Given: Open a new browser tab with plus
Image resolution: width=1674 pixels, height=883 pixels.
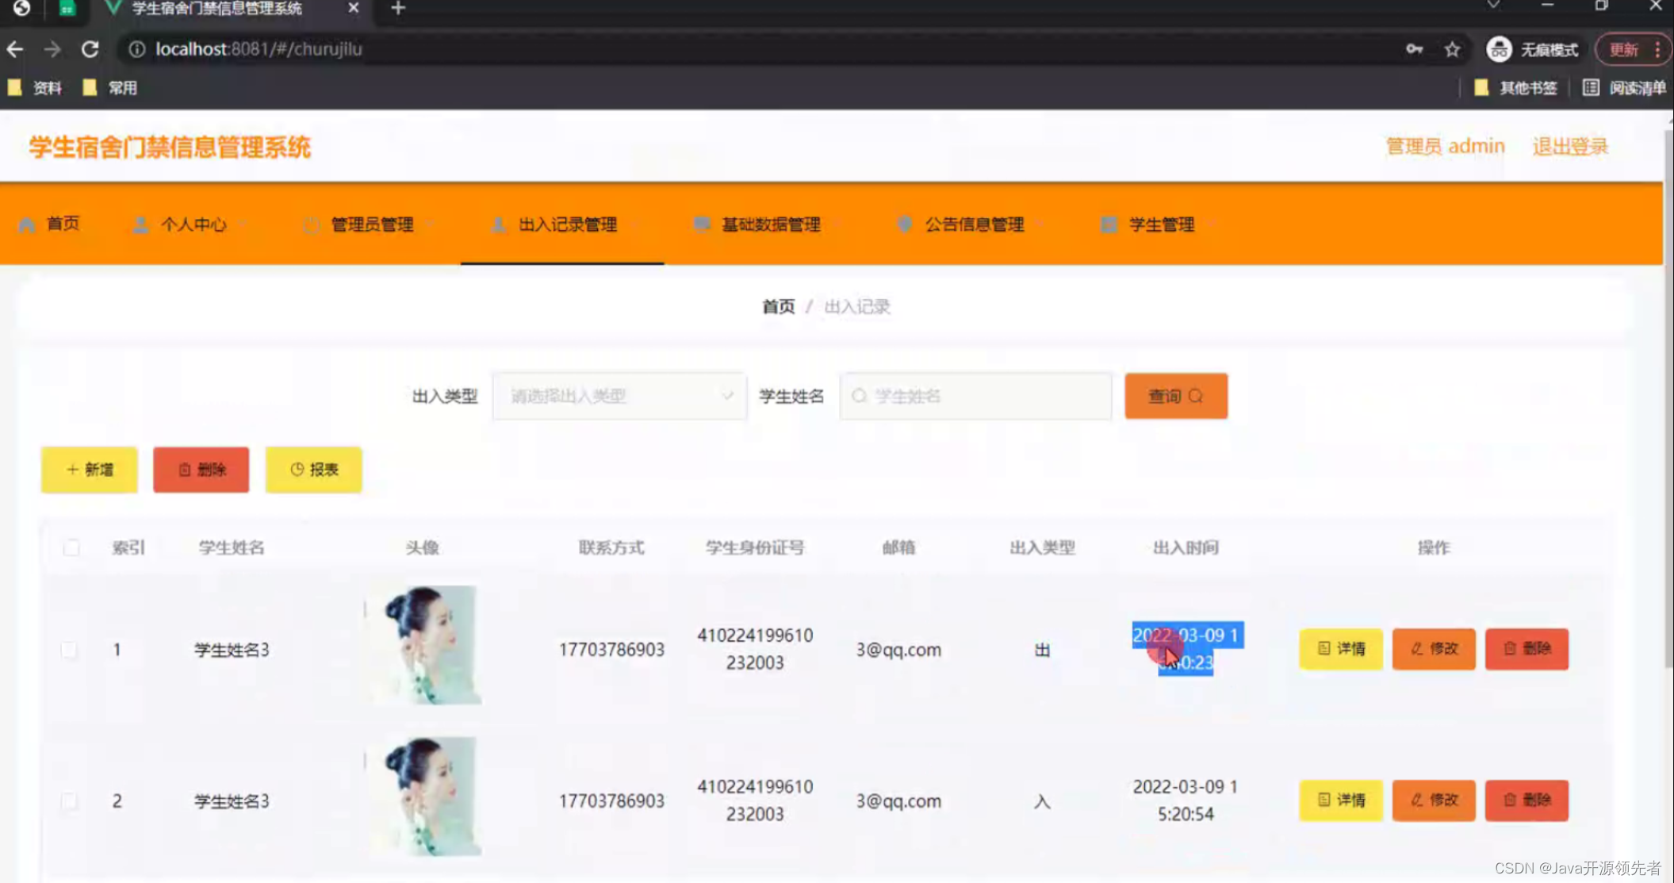Looking at the screenshot, I should [x=398, y=9].
